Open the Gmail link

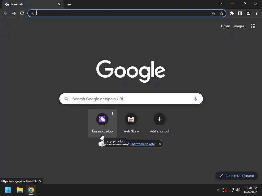tap(225, 26)
